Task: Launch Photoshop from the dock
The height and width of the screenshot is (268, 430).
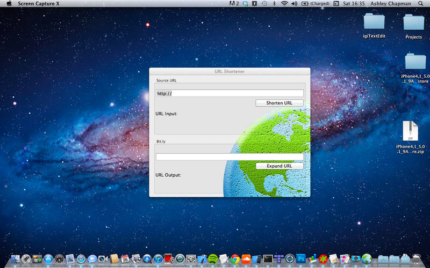Action: [x=301, y=258]
